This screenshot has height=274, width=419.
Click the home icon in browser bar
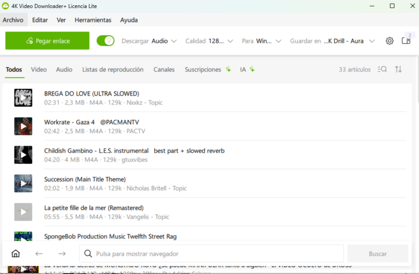coord(16,254)
